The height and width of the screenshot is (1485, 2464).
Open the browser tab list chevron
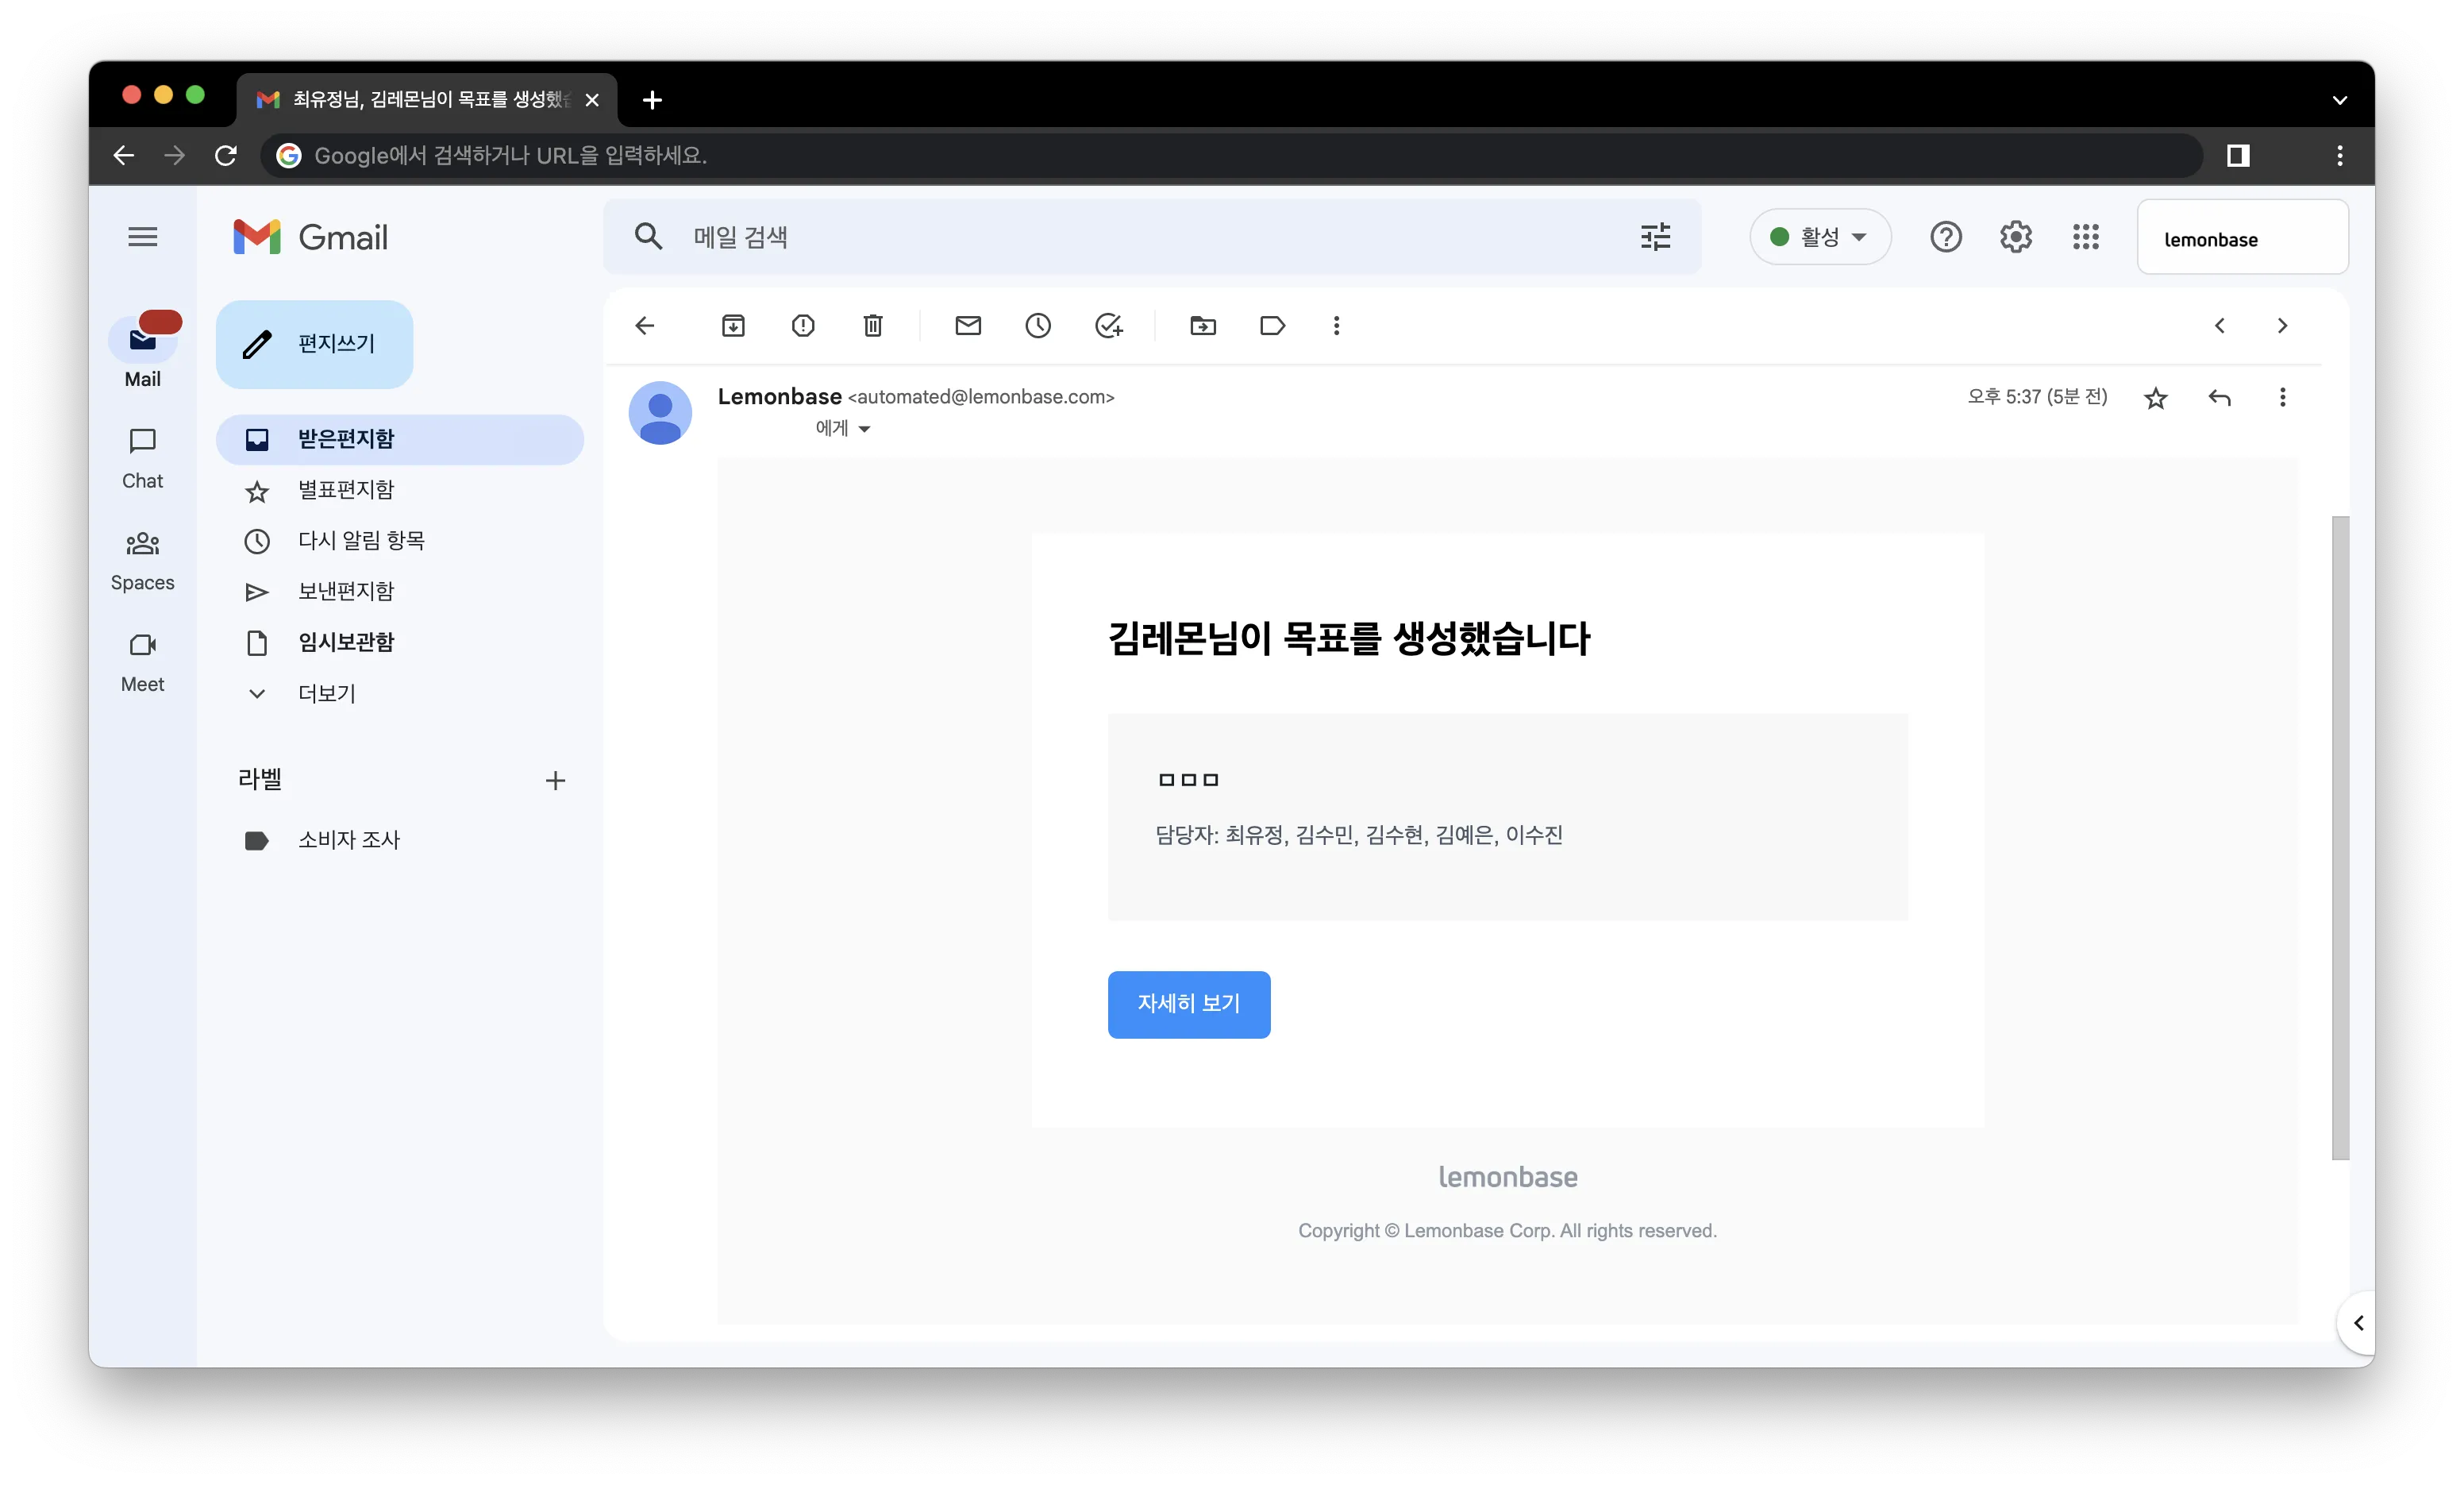(2339, 99)
